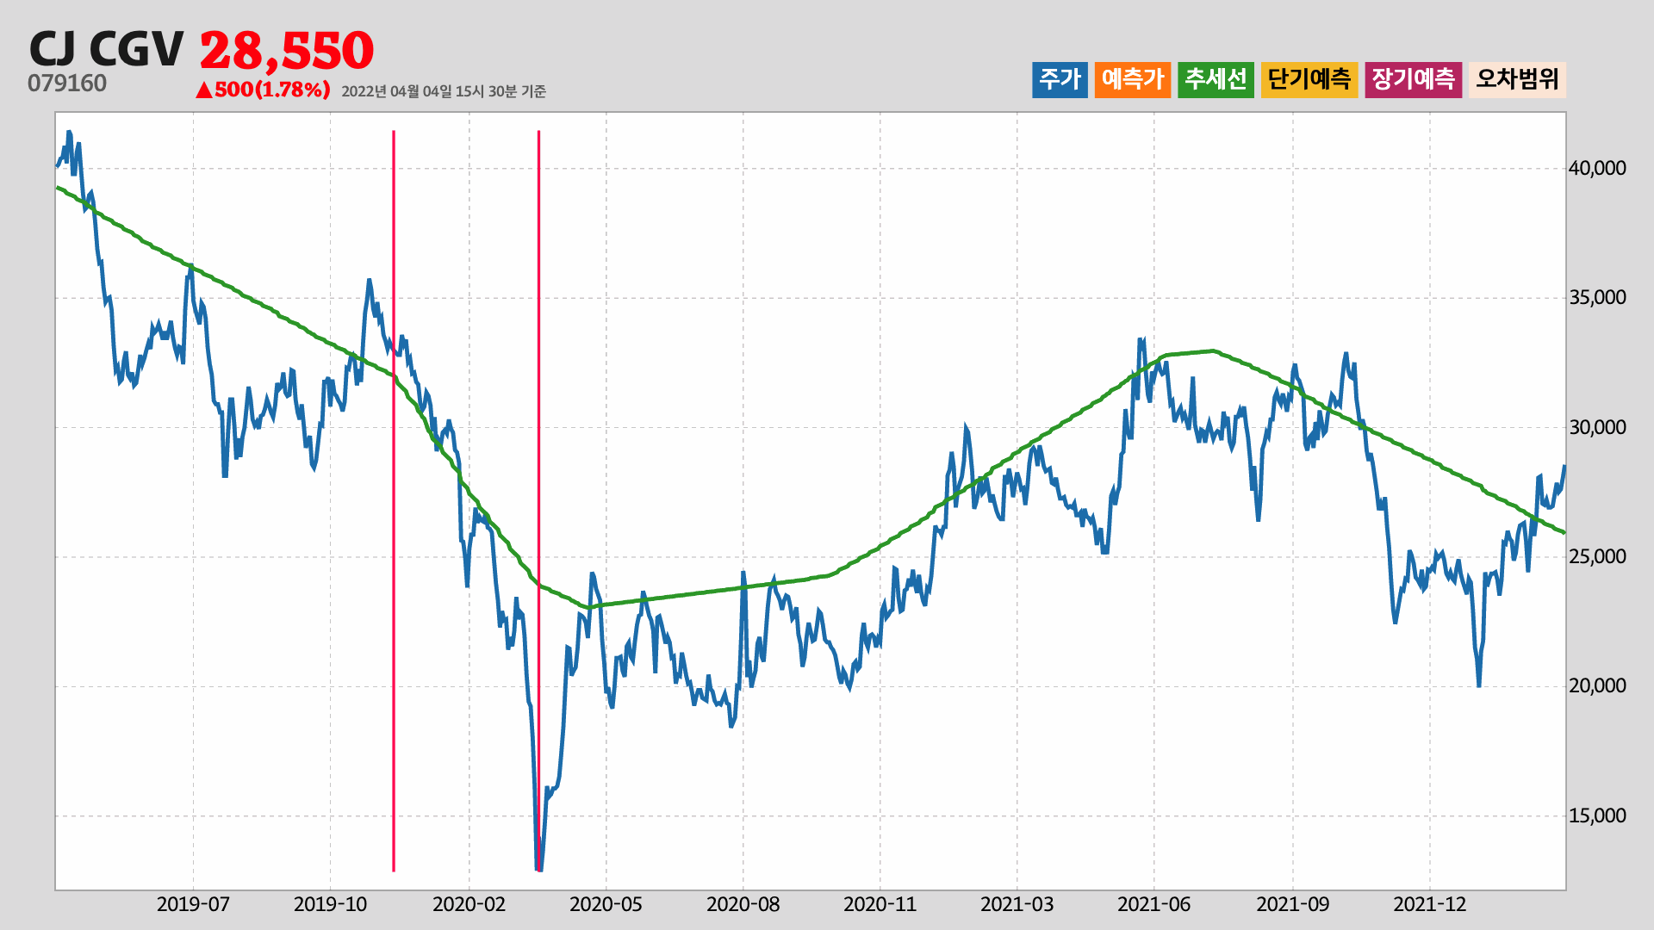The height and width of the screenshot is (930, 1654).
Task: Click the CJ CGV stock name title
Action: [106, 49]
